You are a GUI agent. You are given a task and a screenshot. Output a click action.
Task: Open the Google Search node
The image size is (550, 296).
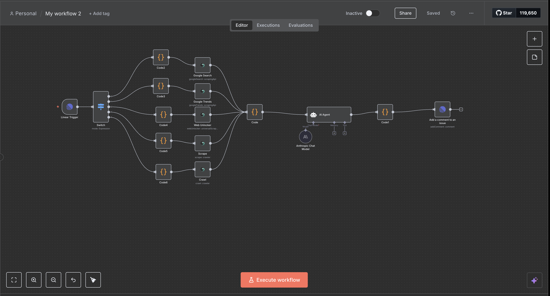tap(202, 65)
